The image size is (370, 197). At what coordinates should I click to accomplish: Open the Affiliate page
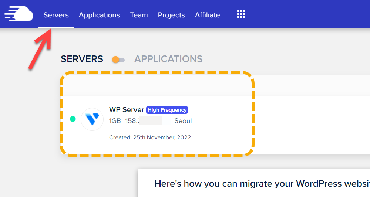point(208,15)
